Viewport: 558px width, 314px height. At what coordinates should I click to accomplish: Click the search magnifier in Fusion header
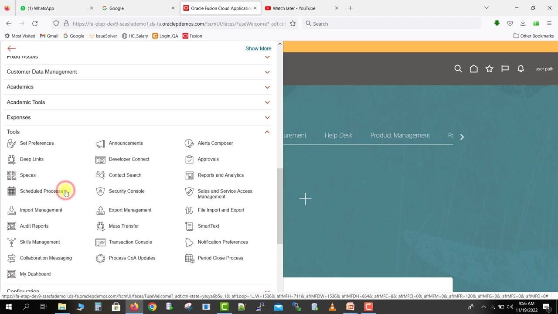pyautogui.click(x=458, y=68)
